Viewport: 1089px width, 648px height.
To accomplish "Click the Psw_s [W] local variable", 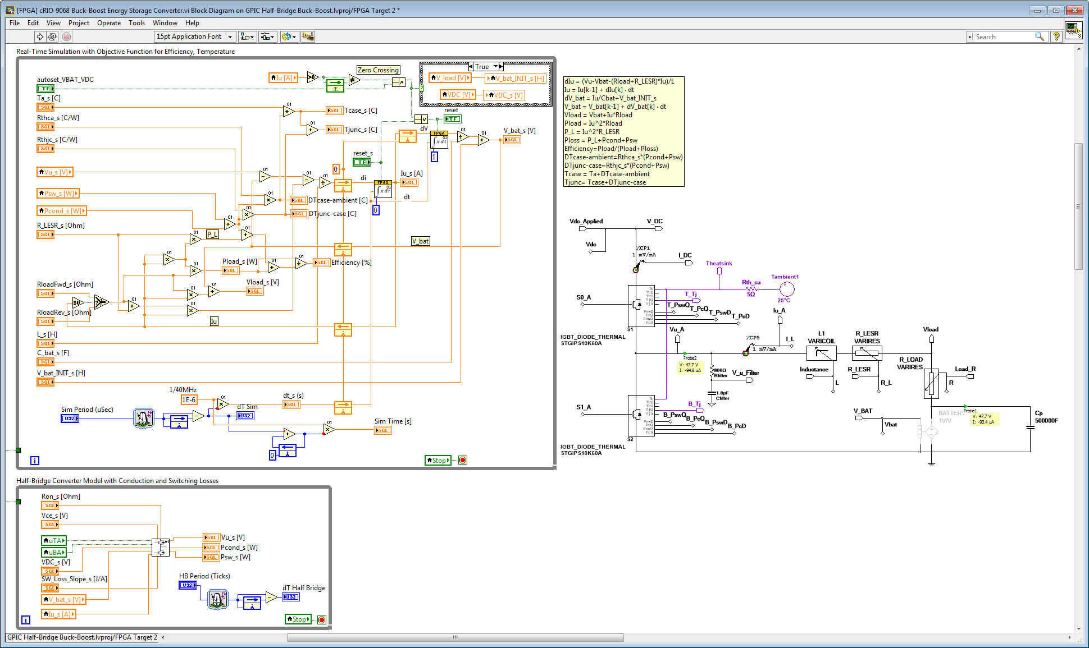I will [58, 194].
